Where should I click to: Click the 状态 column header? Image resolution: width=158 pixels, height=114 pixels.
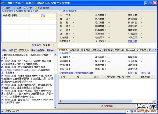coord(43,15)
